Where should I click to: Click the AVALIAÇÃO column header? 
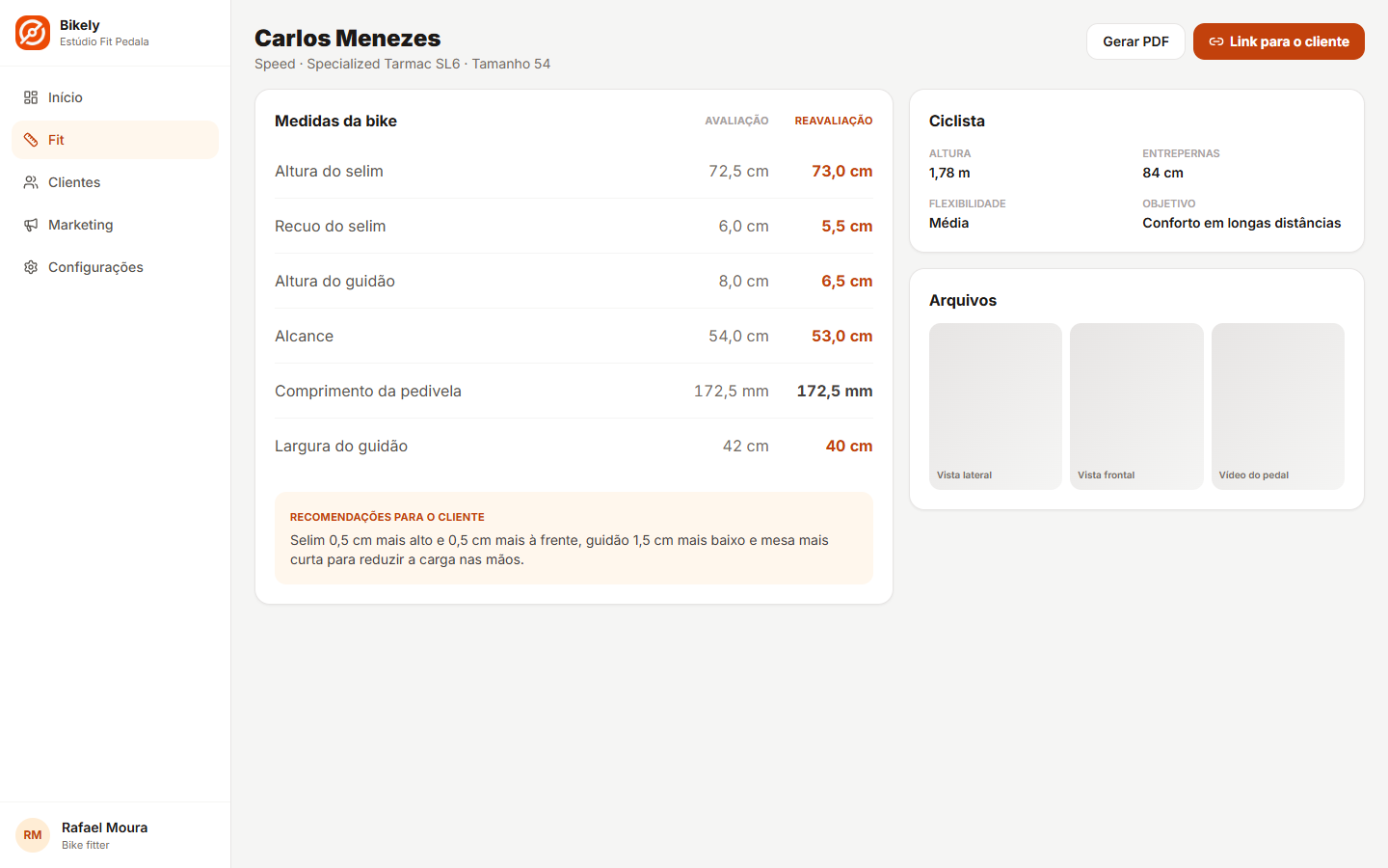pos(736,121)
